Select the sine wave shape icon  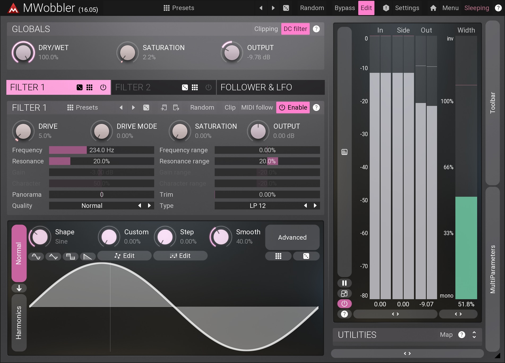click(x=36, y=256)
